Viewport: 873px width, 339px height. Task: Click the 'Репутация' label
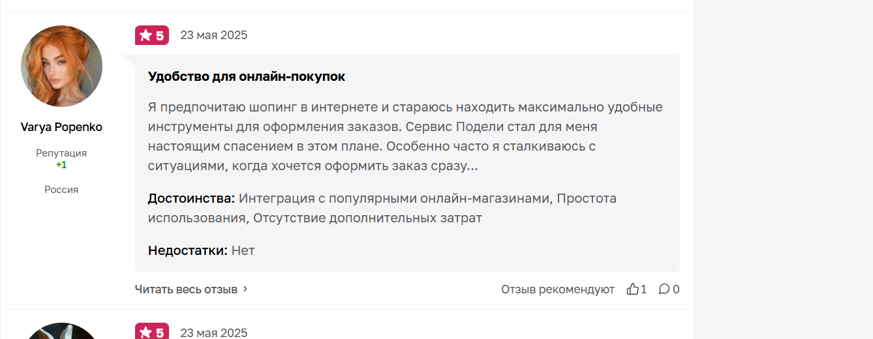[61, 153]
